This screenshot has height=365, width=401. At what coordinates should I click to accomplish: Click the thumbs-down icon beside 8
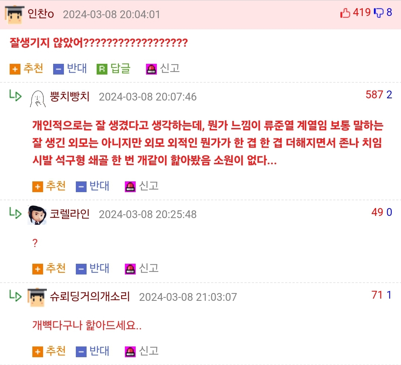click(x=379, y=13)
